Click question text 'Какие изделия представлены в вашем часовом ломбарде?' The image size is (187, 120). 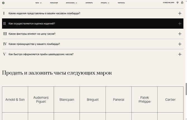[x=44, y=13]
